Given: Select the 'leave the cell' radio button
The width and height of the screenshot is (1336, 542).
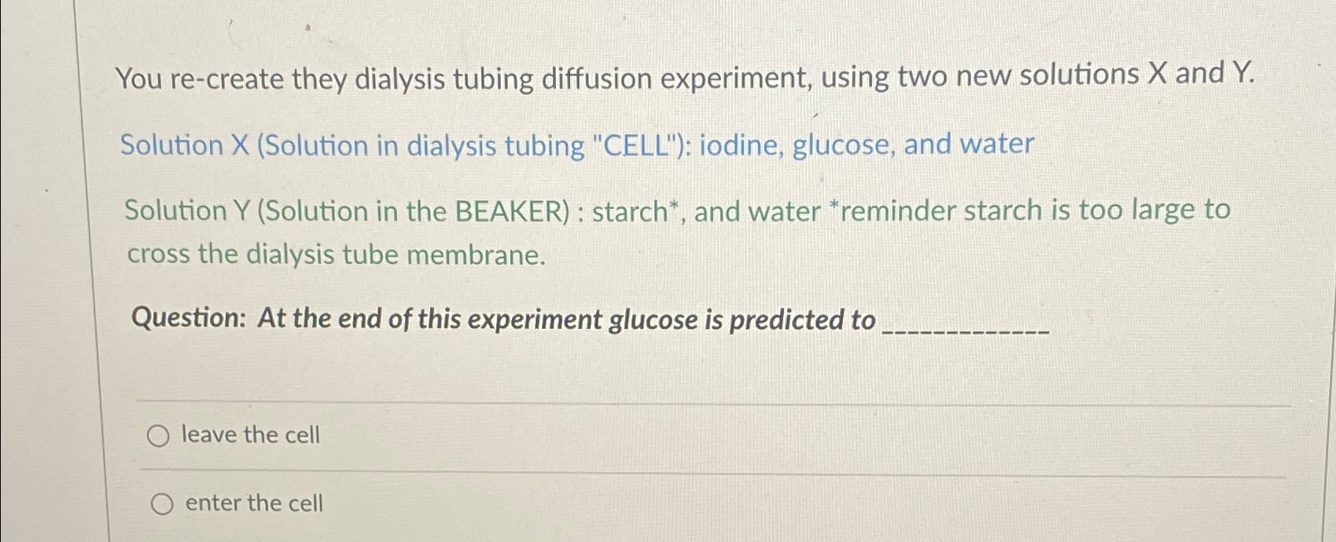Looking at the screenshot, I should pyautogui.click(x=160, y=434).
